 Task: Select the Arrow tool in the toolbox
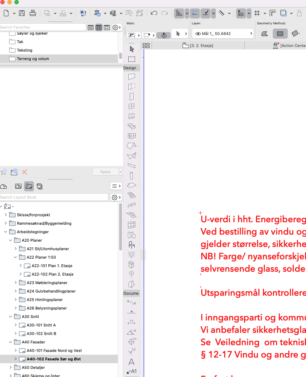(132, 49)
